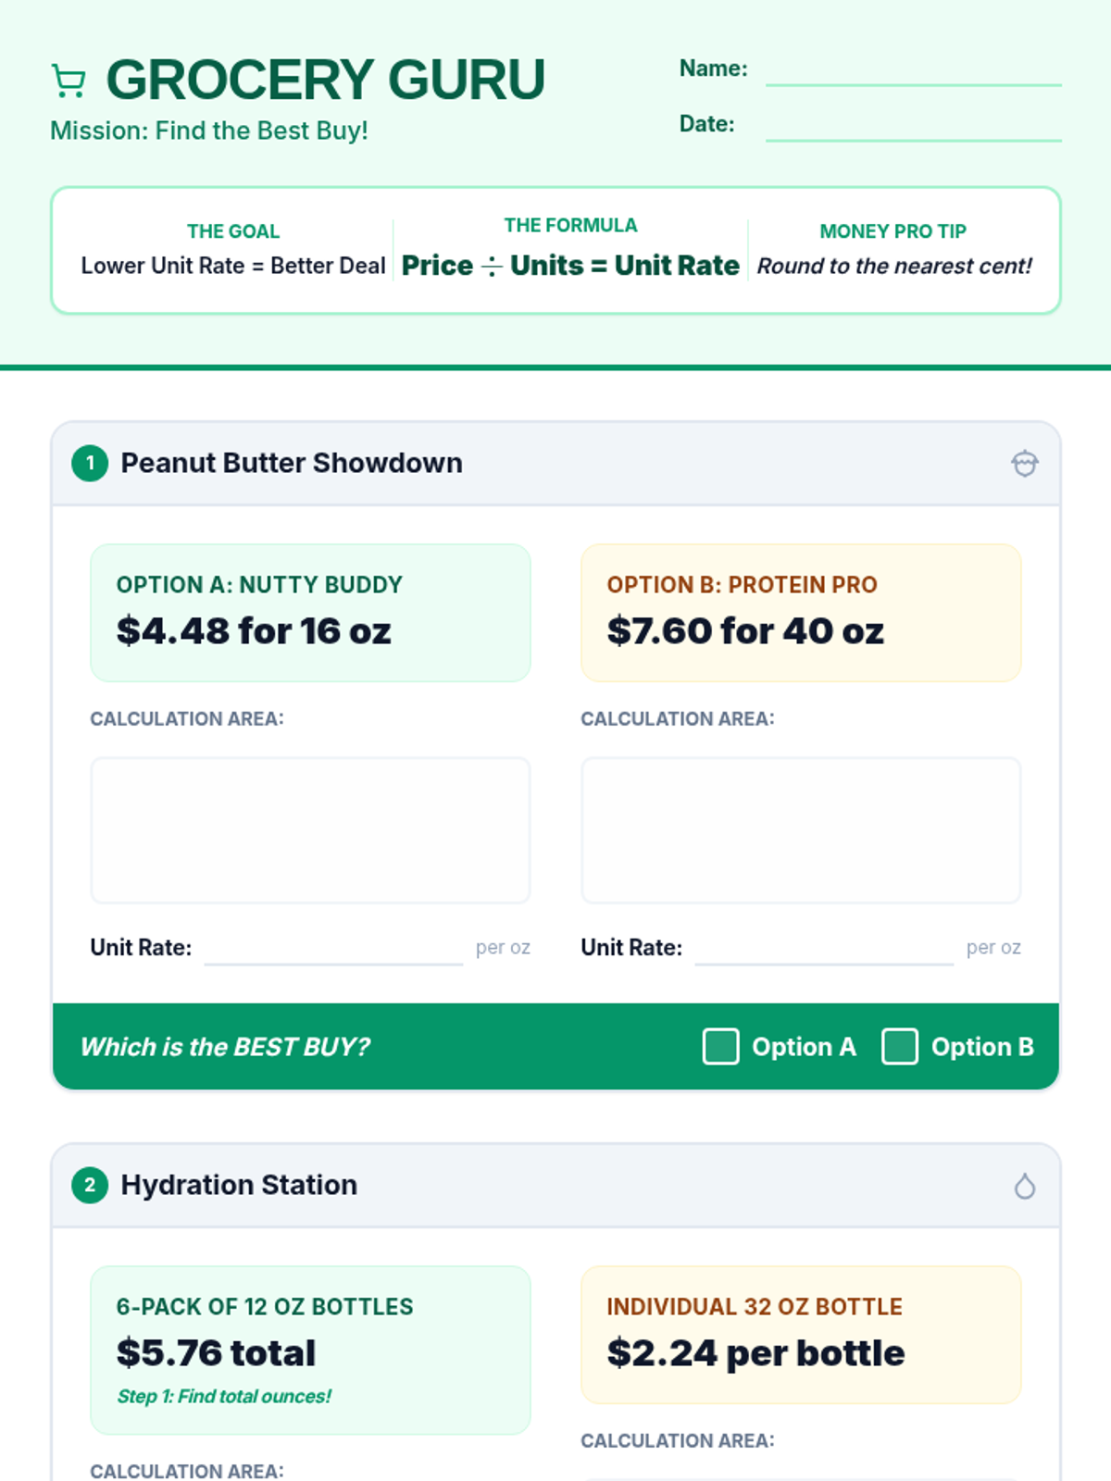Click the Hydration Station heading
The image size is (1111, 1481).
[239, 1185]
